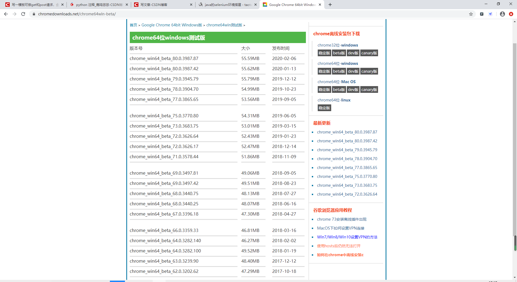
Task: Open the 首页 breadcrumb link
Action: click(x=133, y=25)
